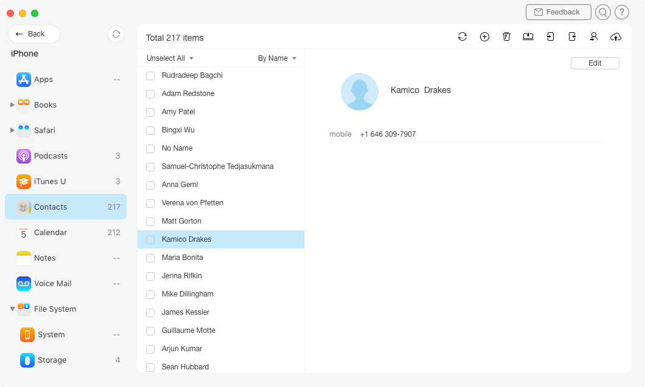Click the upload-to-cloud toolbar icon
This screenshot has width=645, height=387.
pos(616,37)
